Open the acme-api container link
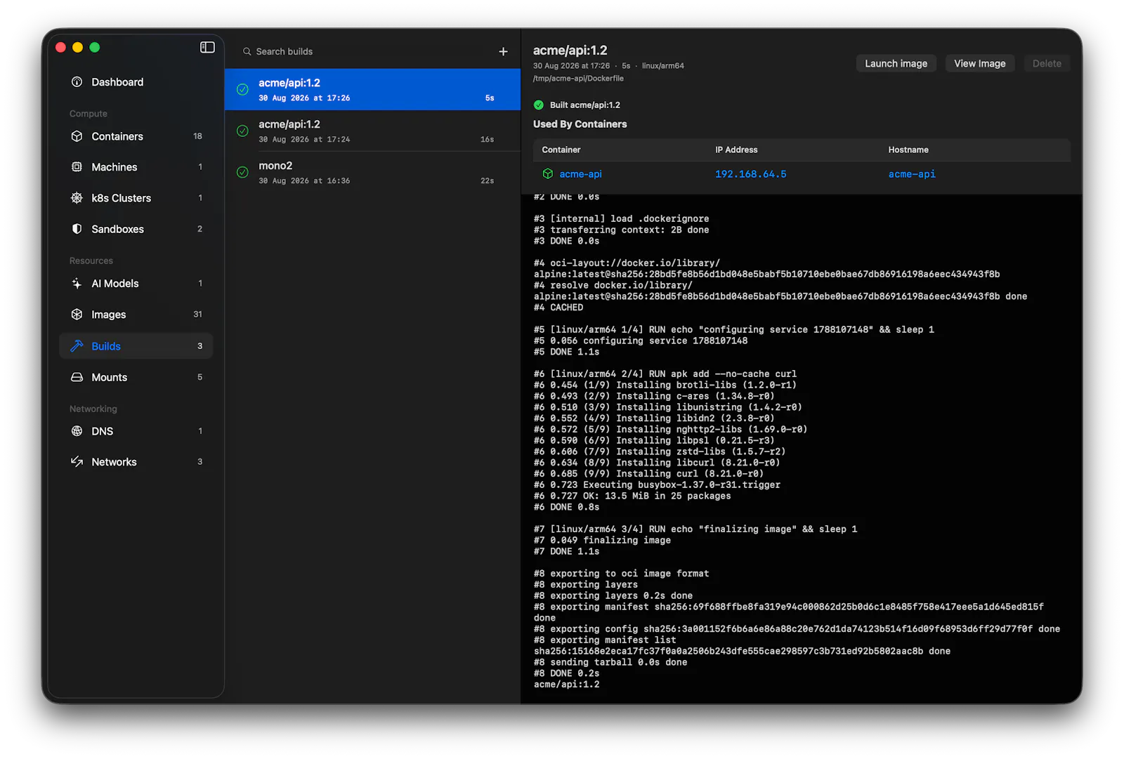Image resolution: width=1124 pixels, height=759 pixels. 580,174
